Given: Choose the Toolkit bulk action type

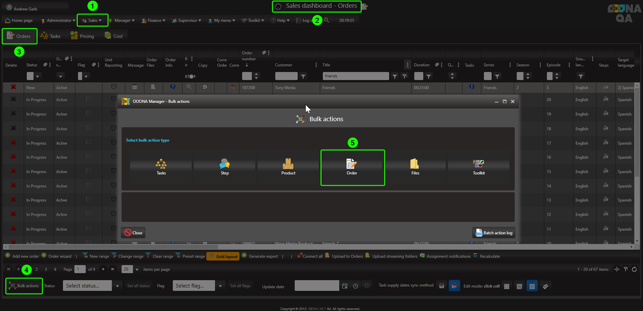Looking at the screenshot, I should [x=479, y=167].
